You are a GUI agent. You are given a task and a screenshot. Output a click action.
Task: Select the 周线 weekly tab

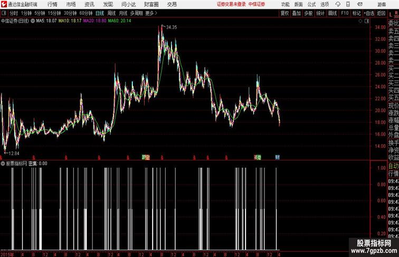point(111,13)
